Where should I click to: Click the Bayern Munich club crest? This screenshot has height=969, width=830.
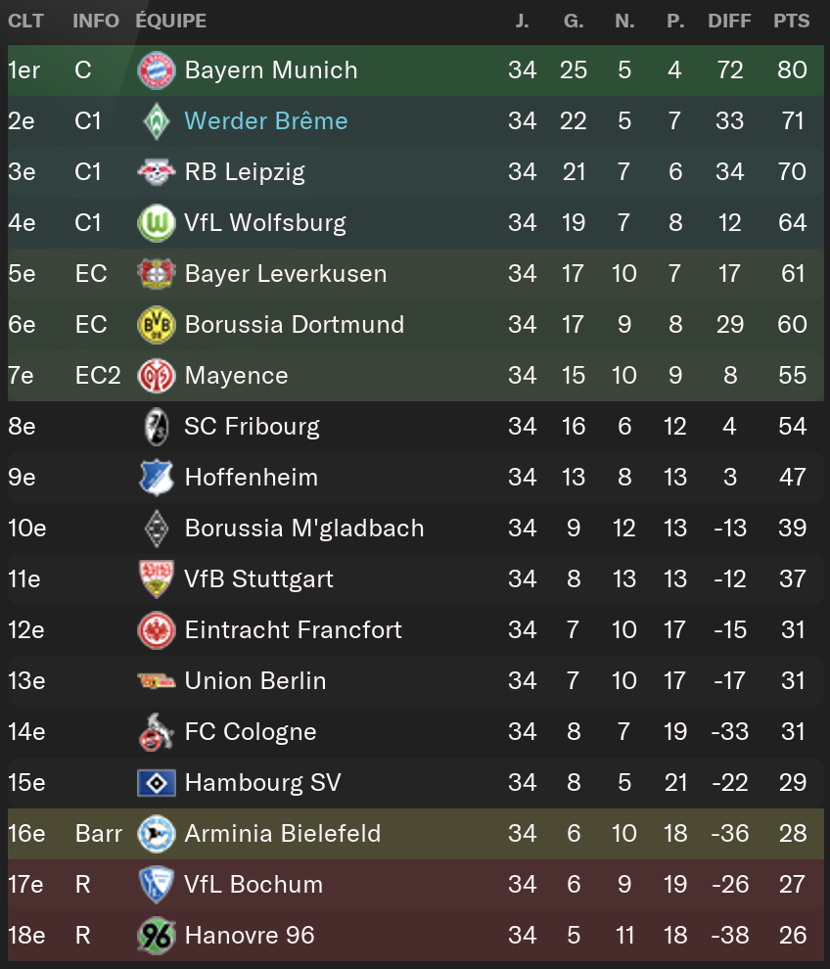coord(157,70)
